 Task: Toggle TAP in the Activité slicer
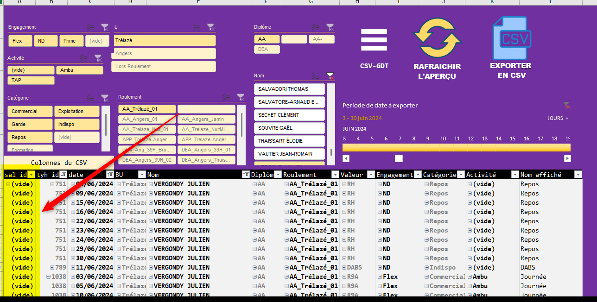tap(31, 80)
